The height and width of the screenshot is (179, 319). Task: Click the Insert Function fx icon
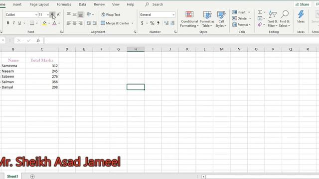[38, 41]
